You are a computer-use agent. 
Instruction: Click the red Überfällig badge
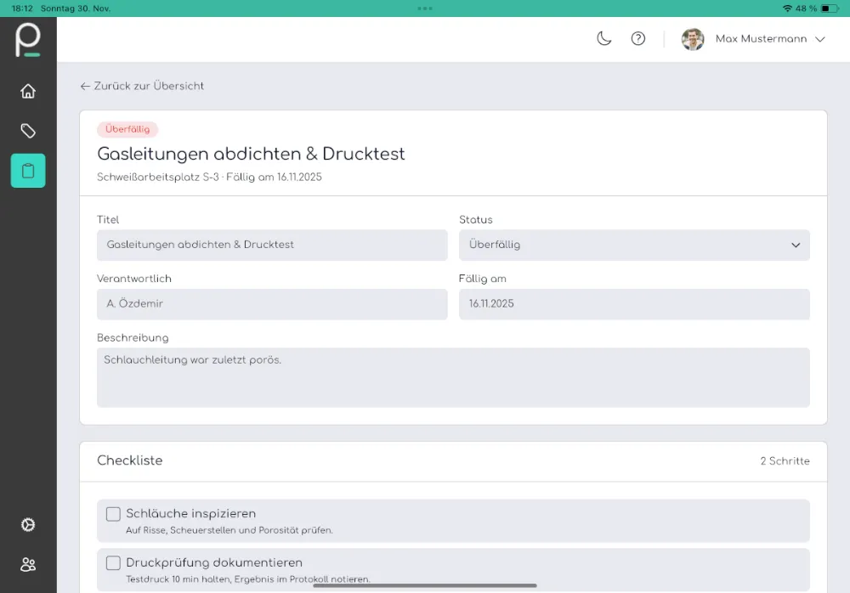click(x=127, y=129)
